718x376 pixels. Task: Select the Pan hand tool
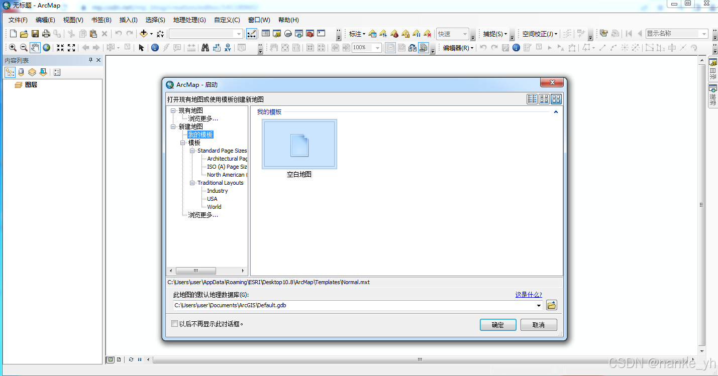pyautogui.click(x=35, y=48)
